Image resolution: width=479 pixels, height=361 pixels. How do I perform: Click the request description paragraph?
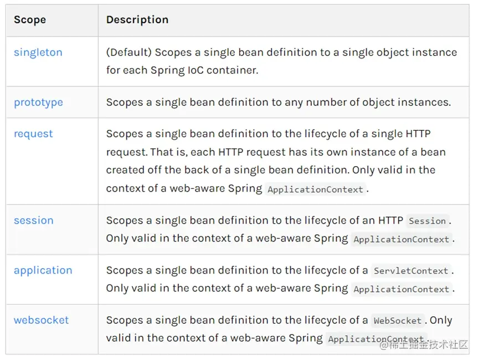(276, 161)
